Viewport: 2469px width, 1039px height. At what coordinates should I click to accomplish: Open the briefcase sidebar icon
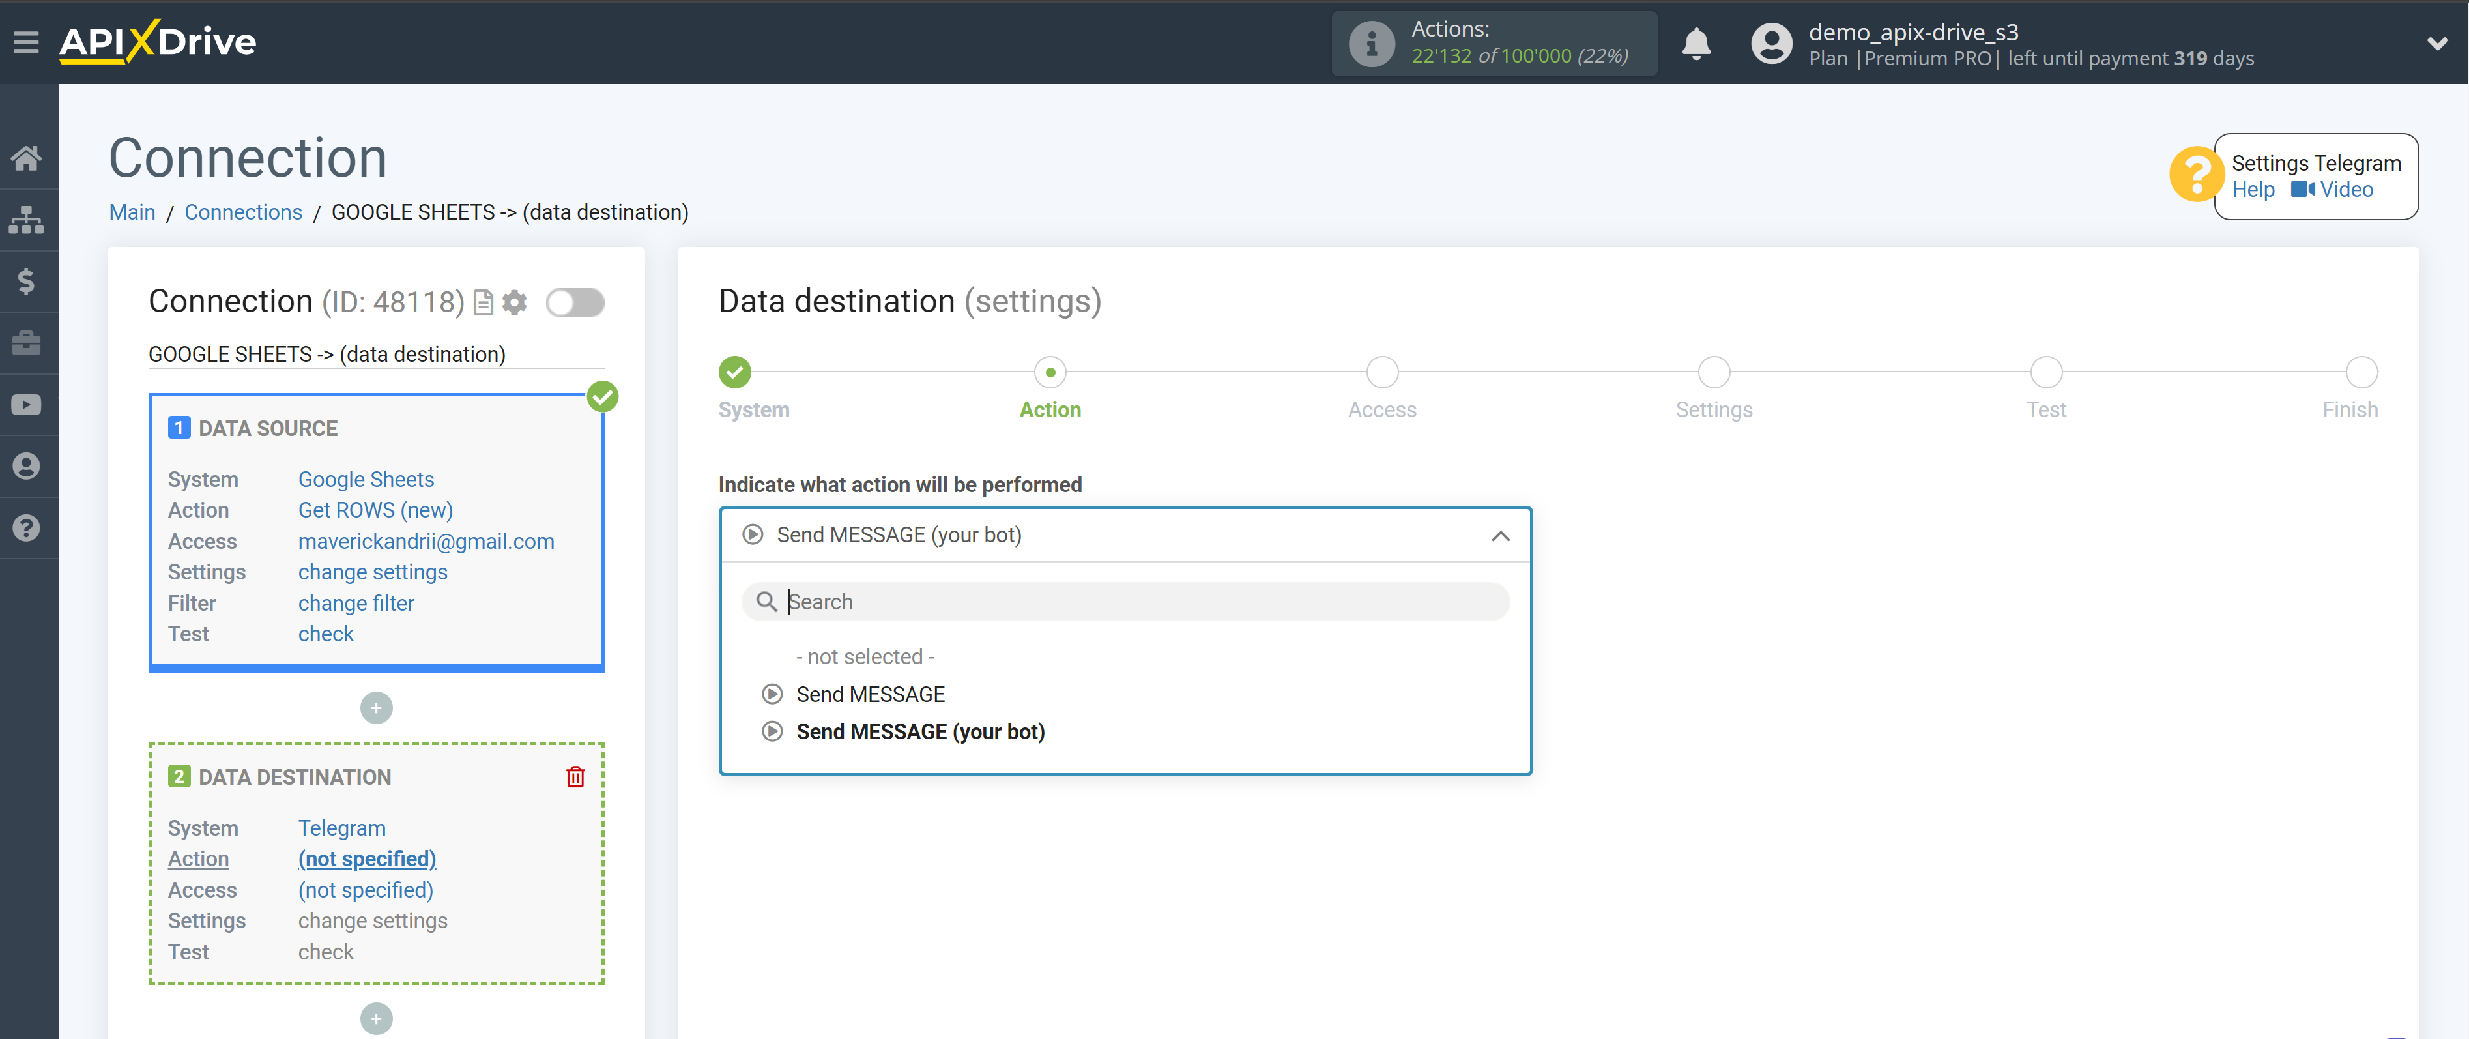point(27,343)
